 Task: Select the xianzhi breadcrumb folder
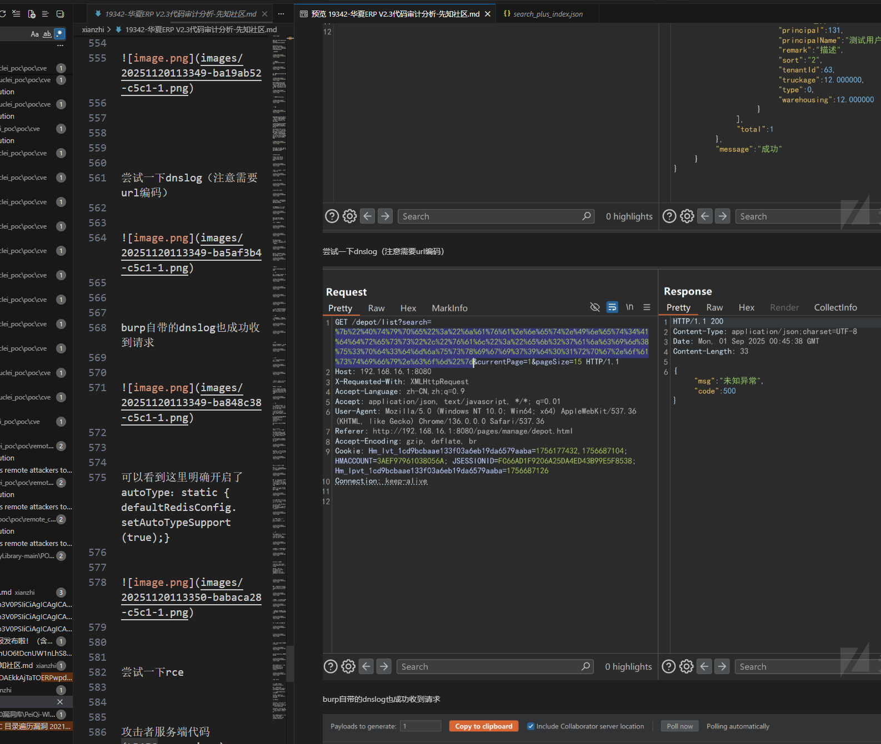tap(93, 29)
